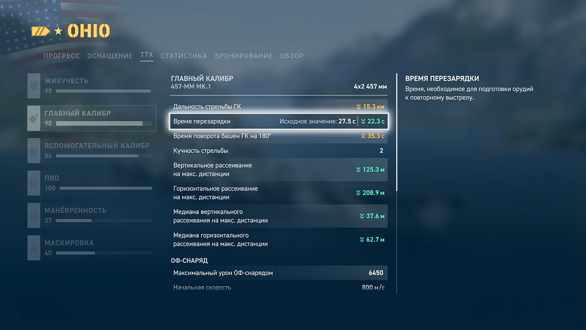The width and height of the screenshot is (586, 330).
Task: Click the orange up arrows by 35.3 с
Action: click(363, 136)
